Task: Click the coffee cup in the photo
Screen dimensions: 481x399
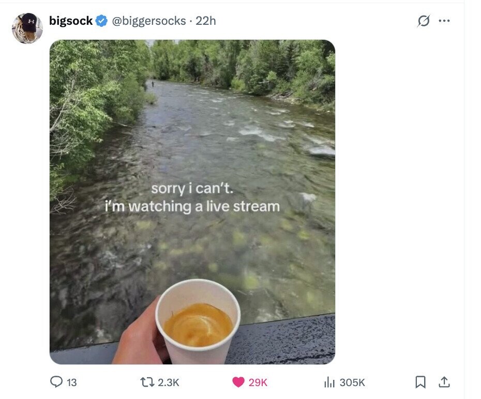Action: click(198, 321)
